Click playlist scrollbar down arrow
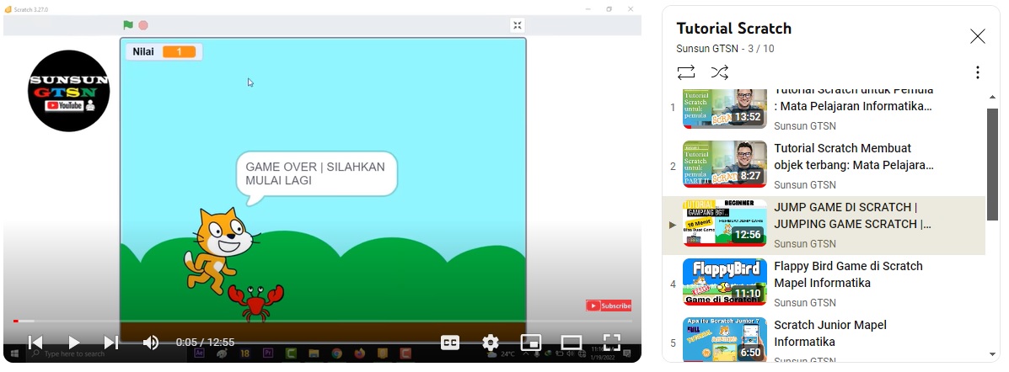 click(x=992, y=354)
